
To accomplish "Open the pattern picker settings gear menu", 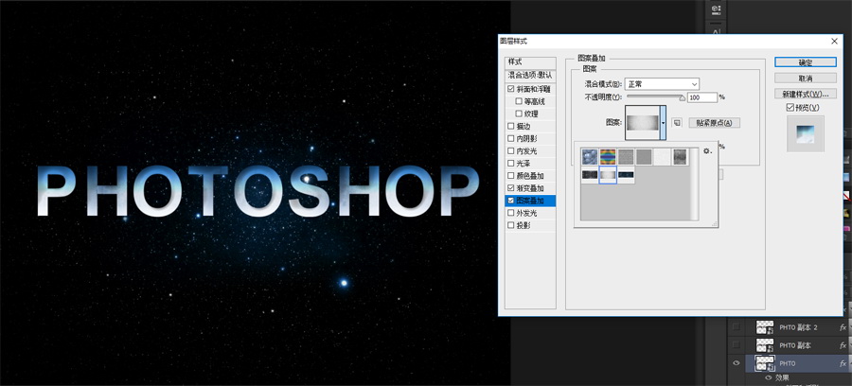I will [707, 151].
